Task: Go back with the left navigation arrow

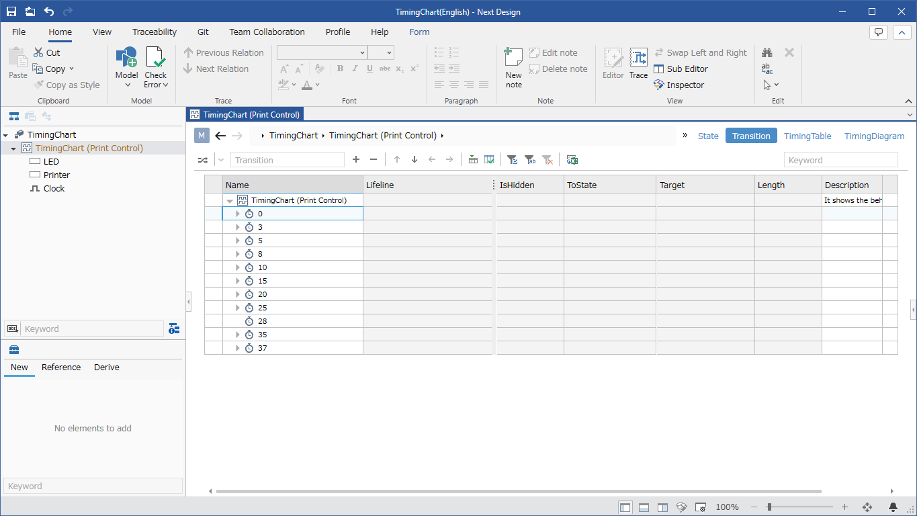Action: 220,136
